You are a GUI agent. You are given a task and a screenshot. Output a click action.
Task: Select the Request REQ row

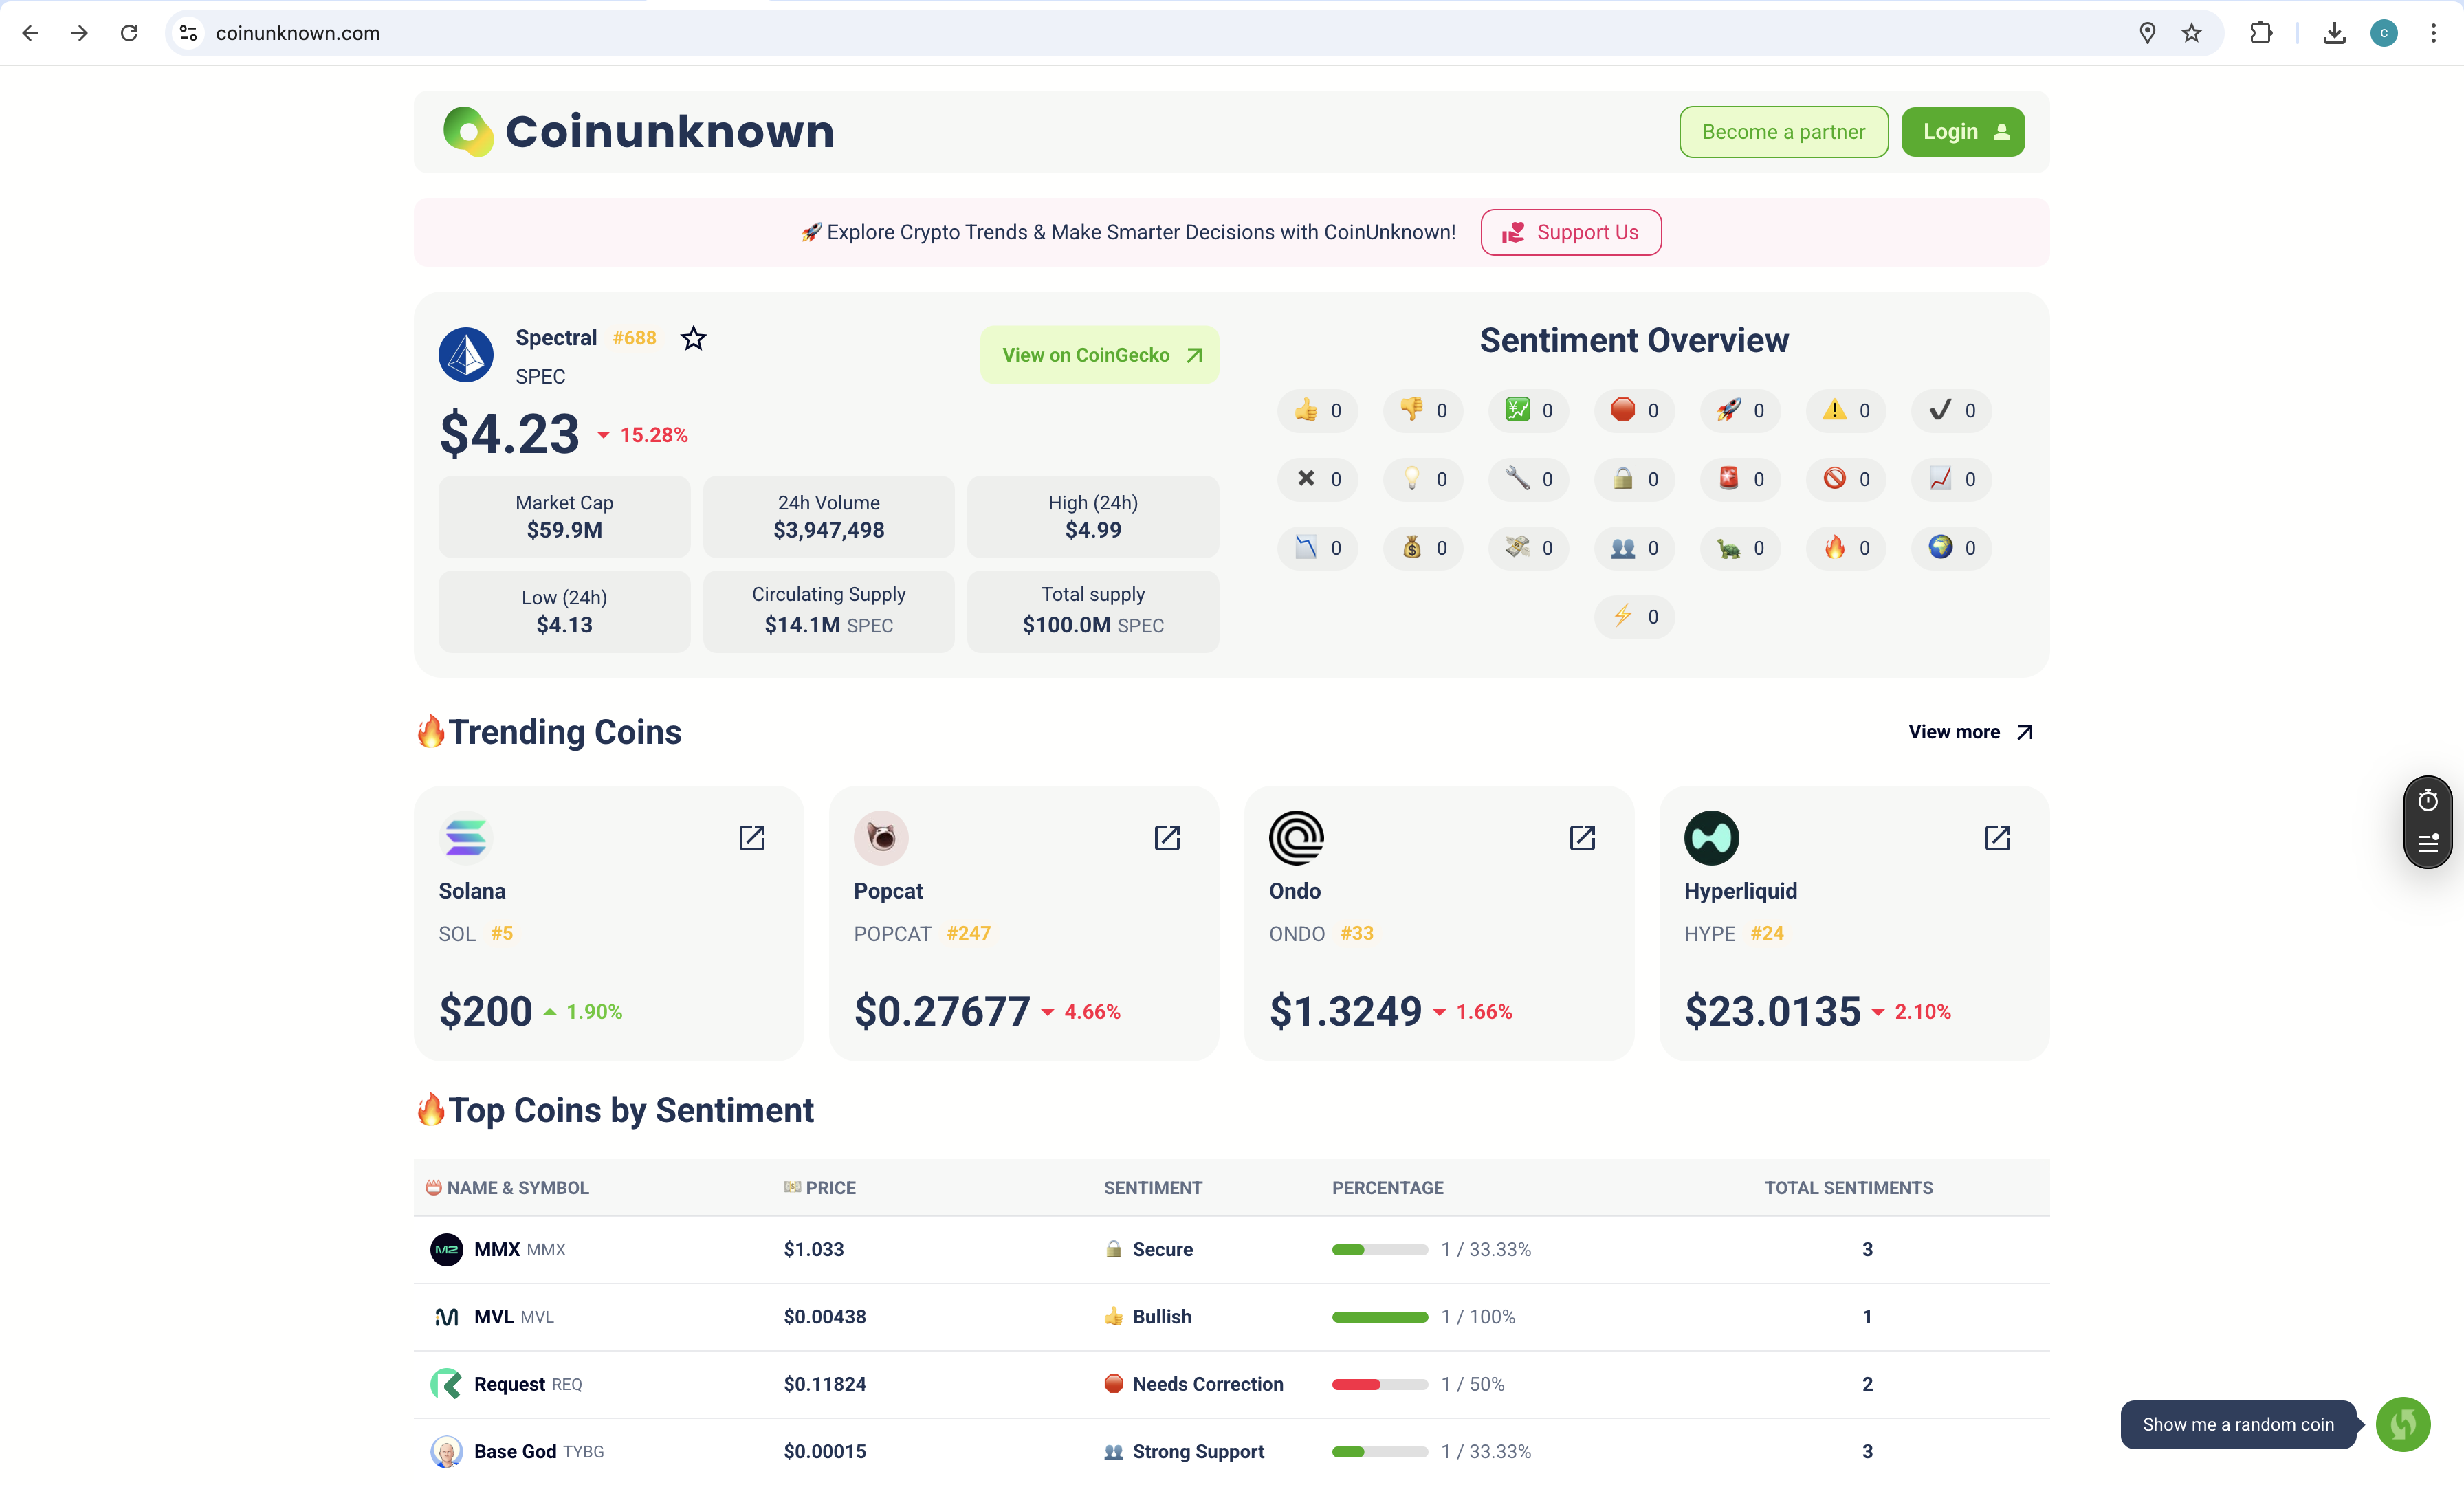point(1231,1384)
